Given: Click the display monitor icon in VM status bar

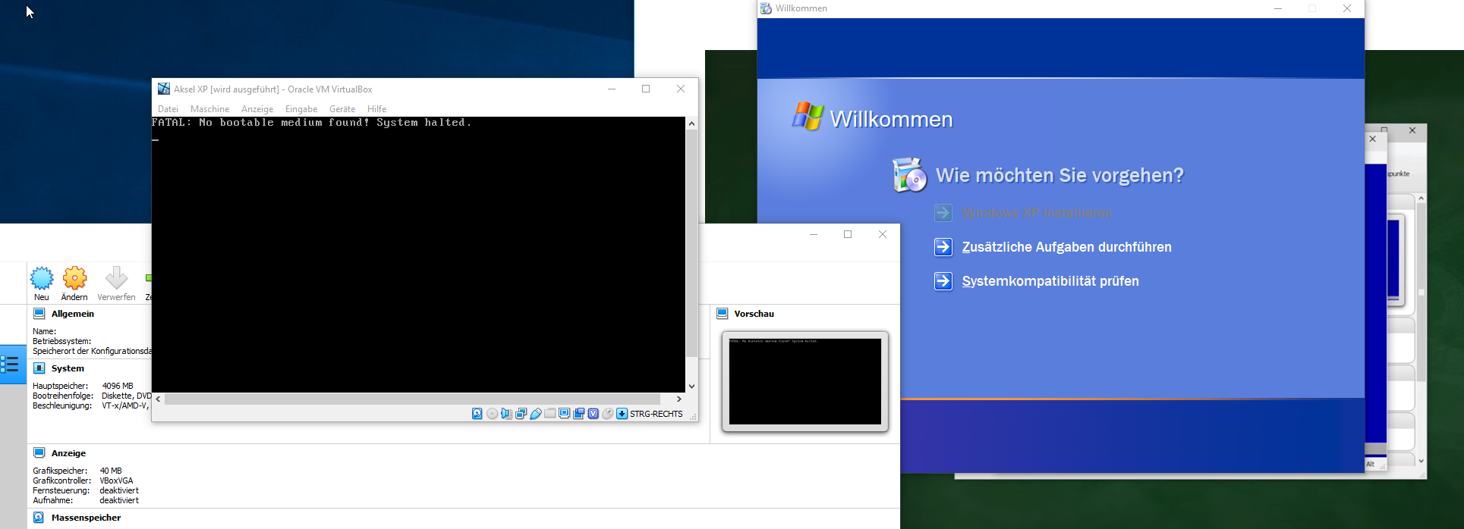Looking at the screenshot, I should tap(565, 414).
